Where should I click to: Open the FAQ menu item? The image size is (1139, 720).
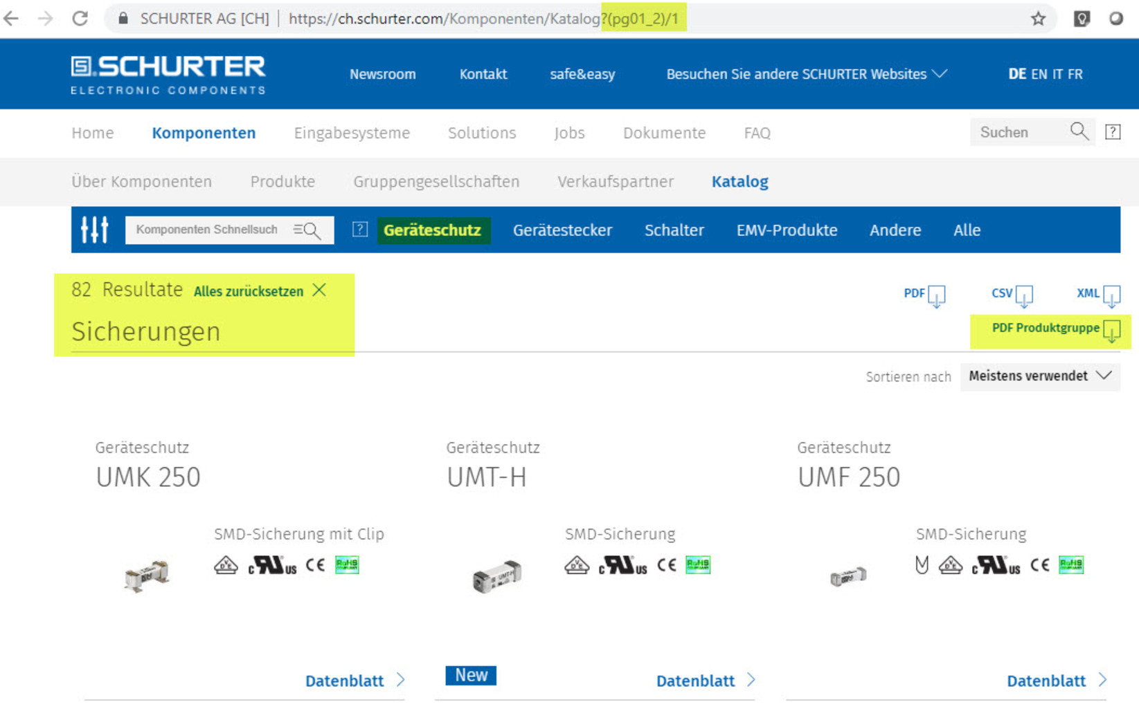click(757, 133)
